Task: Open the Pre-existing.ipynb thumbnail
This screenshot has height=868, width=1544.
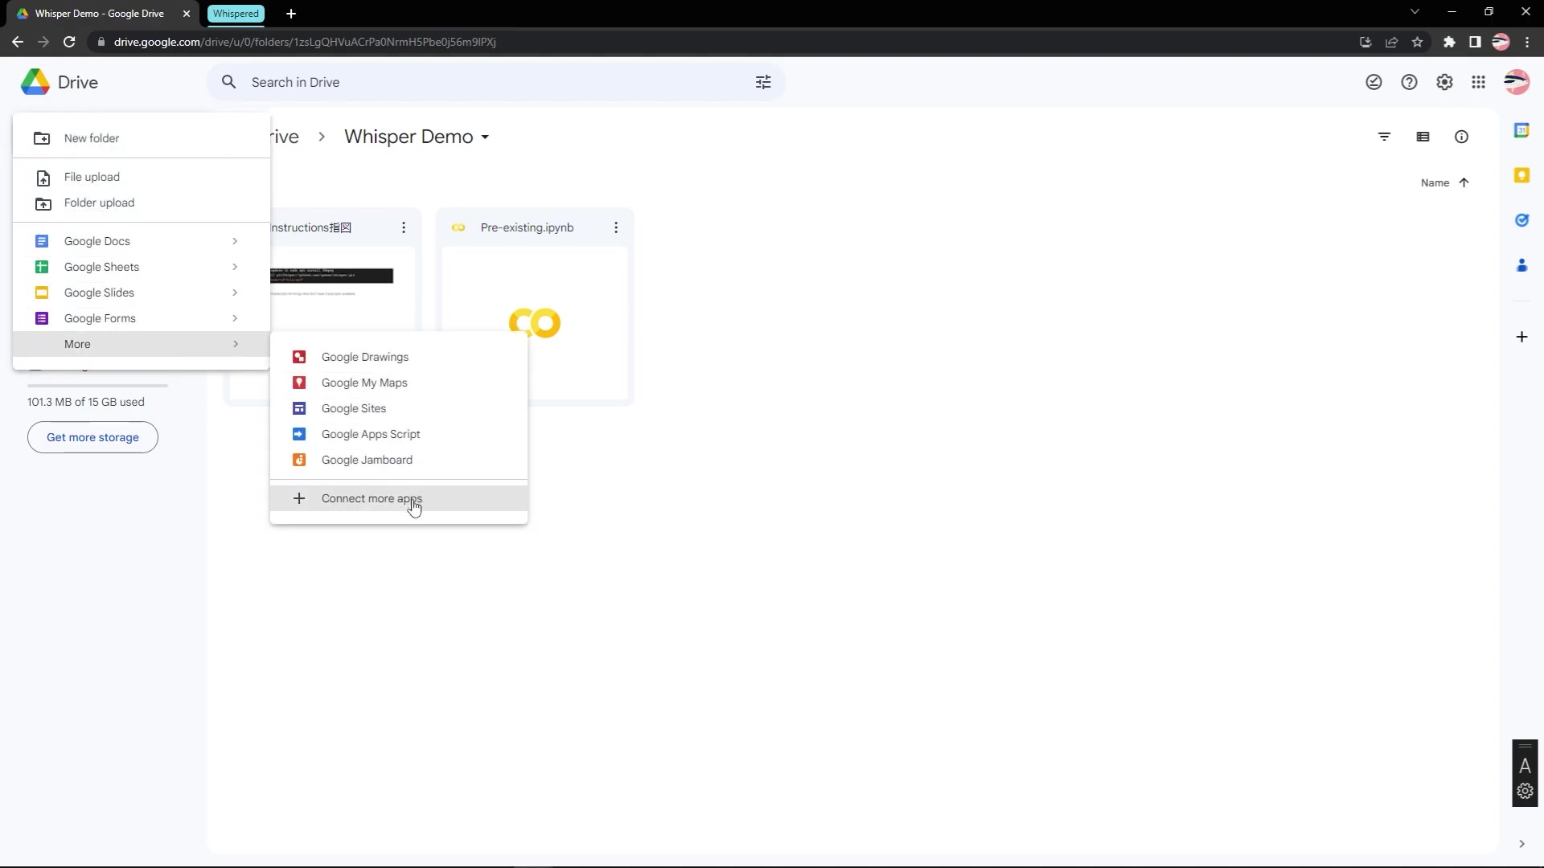Action: [535, 322]
